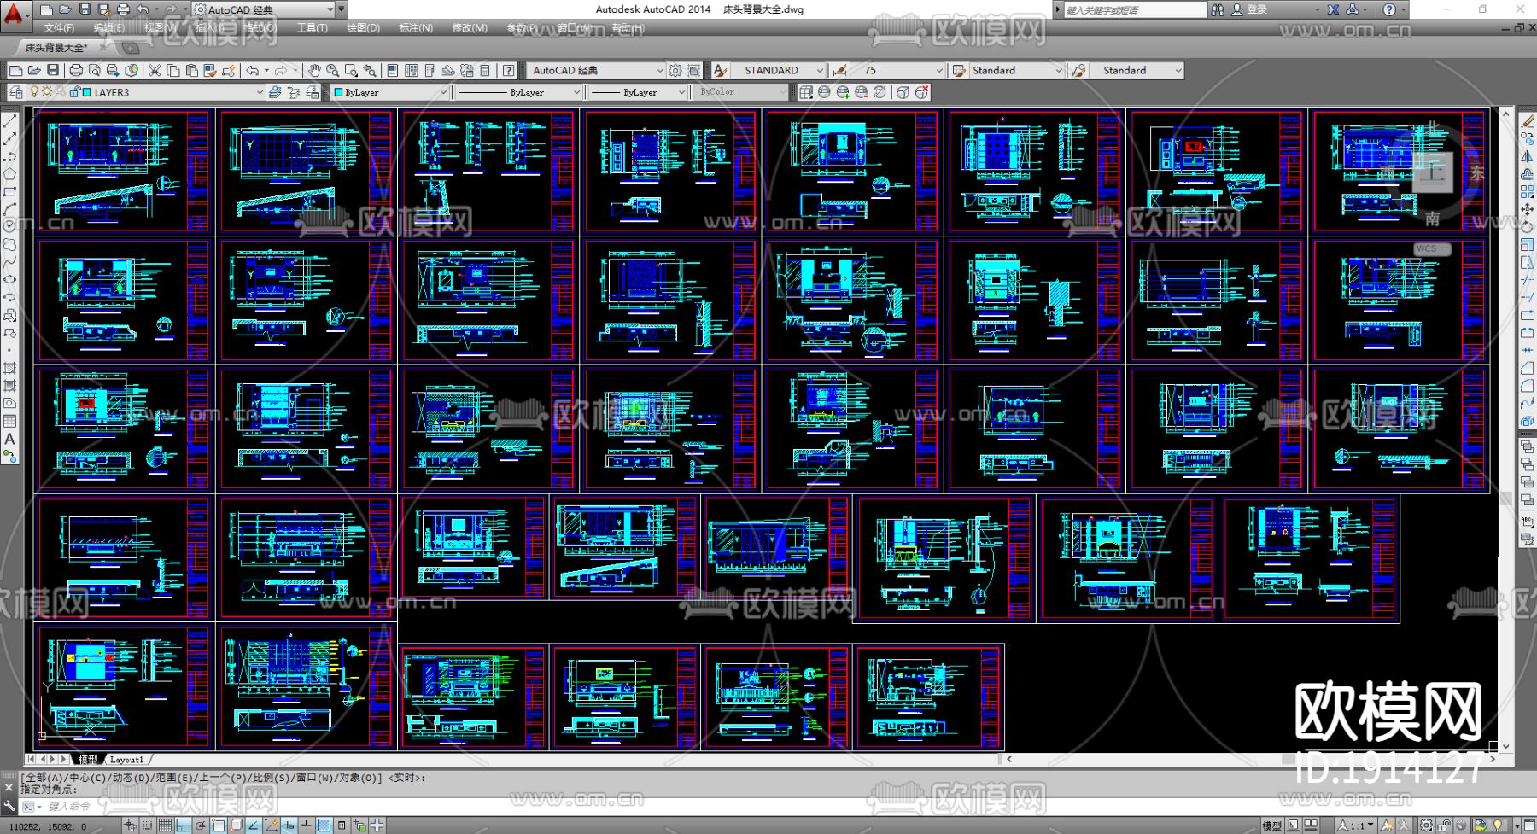Open the 工具(T) menu
The height and width of the screenshot is (834, 1537).
[313, 28]
